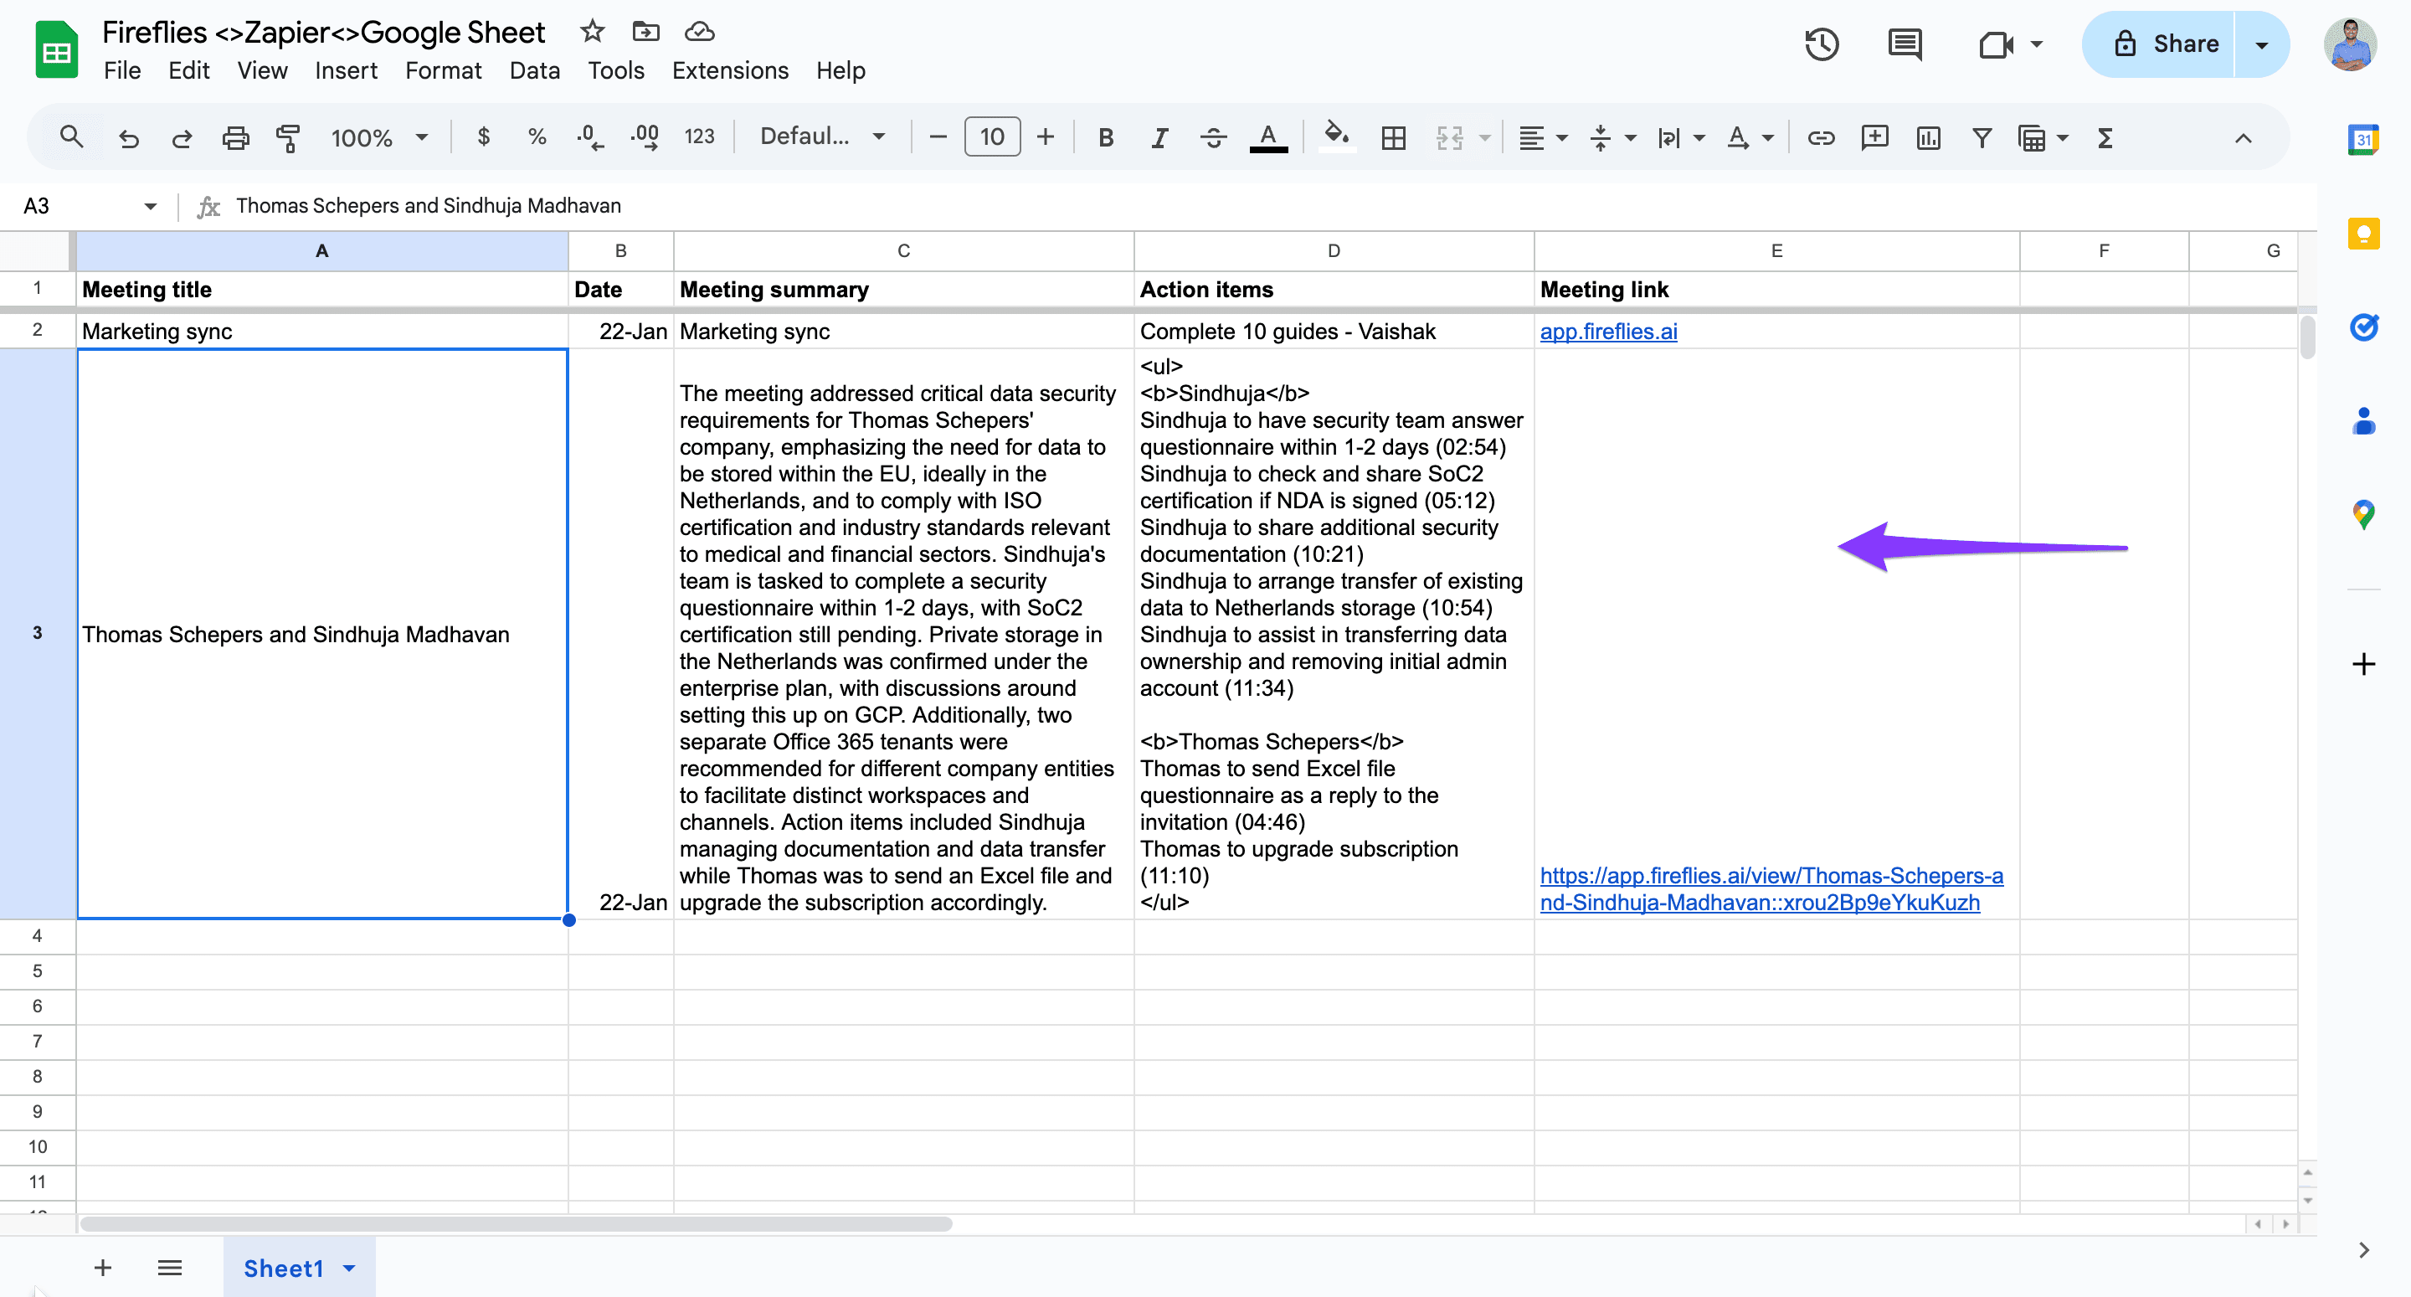The height and width of the screenshot is (1297, 2411).
Task: Click the font size 10 field
Action: point(991,137)
